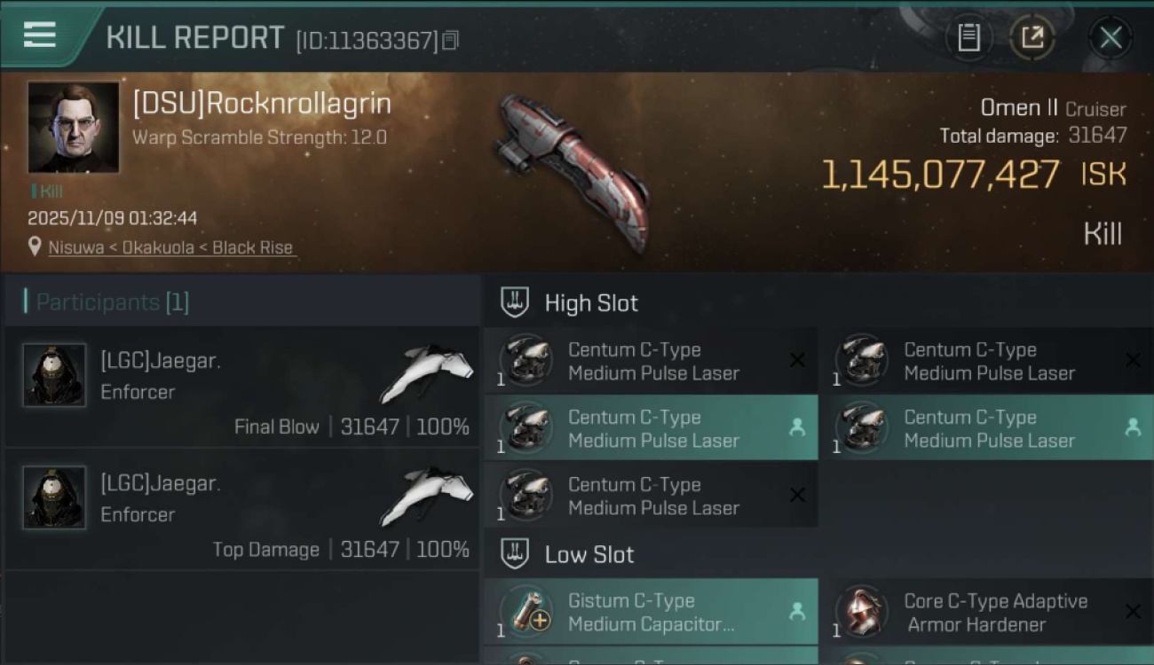Click the Omen II ship image
This screenshot has height=665, width=1154.
click(573, 171)
